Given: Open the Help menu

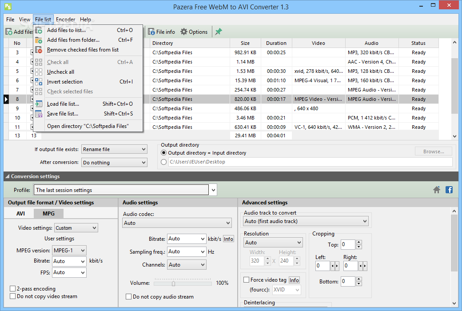Looking at the screenshot, I should click(85, 20).
